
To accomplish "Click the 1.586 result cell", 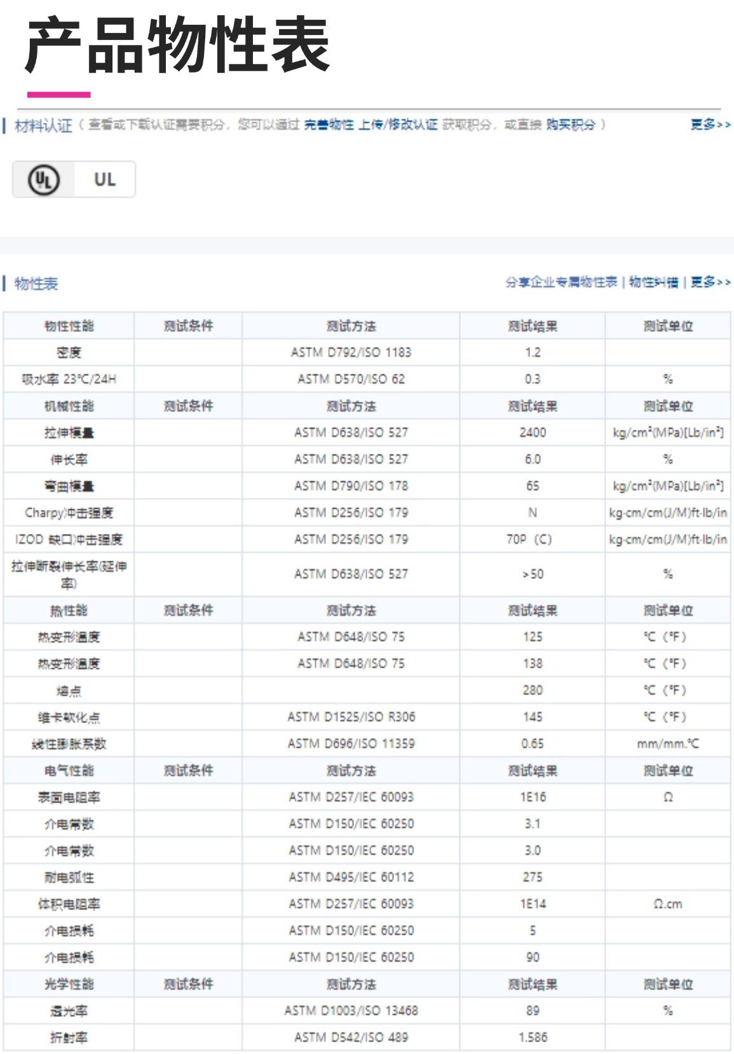I will pos(533,1037).
